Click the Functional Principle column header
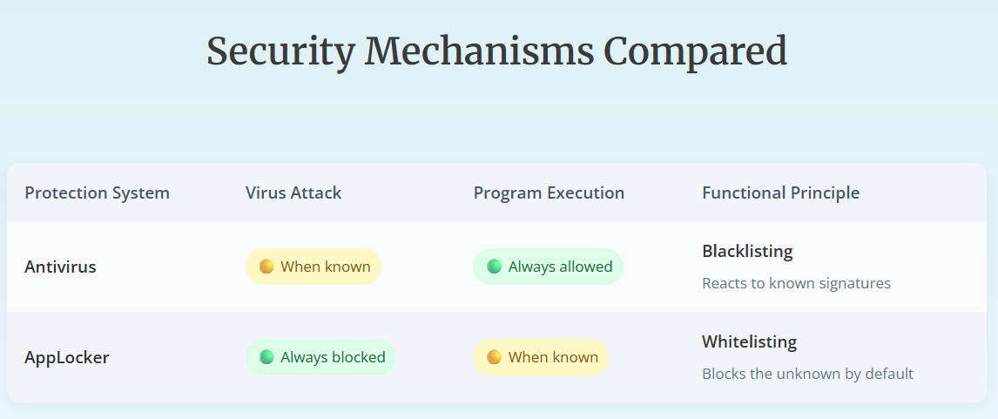The height and width of the screenshot is (419, 998). 781,193
